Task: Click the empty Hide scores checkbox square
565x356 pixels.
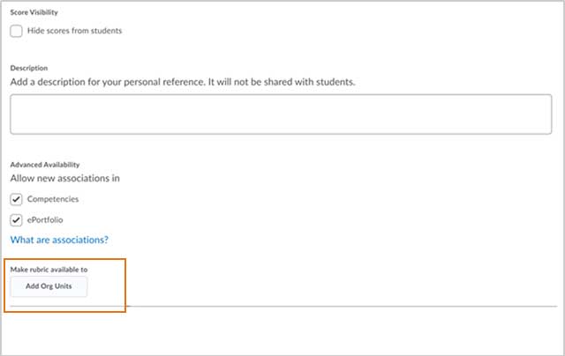Action: [x=16, y=31]
